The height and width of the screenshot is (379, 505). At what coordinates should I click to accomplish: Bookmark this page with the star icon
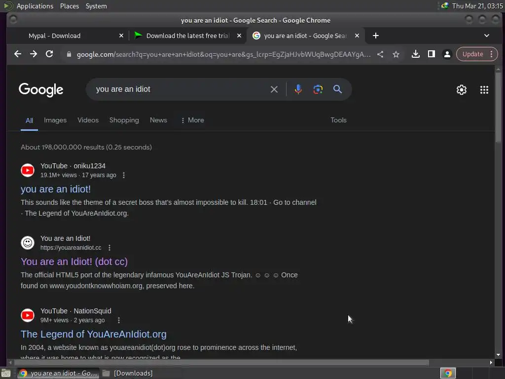click(x=396, y=54)
